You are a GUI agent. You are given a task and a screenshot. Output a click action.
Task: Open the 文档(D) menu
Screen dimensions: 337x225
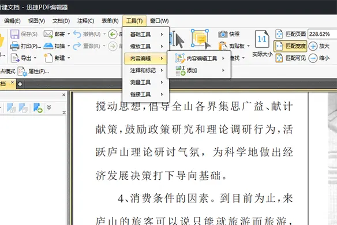click(x=61, y=21)
